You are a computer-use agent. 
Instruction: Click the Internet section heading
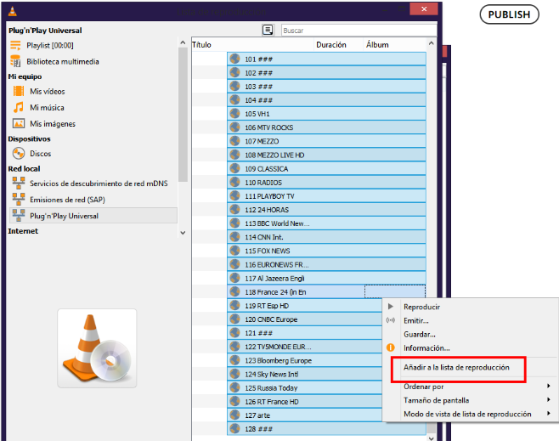point(23,231)
